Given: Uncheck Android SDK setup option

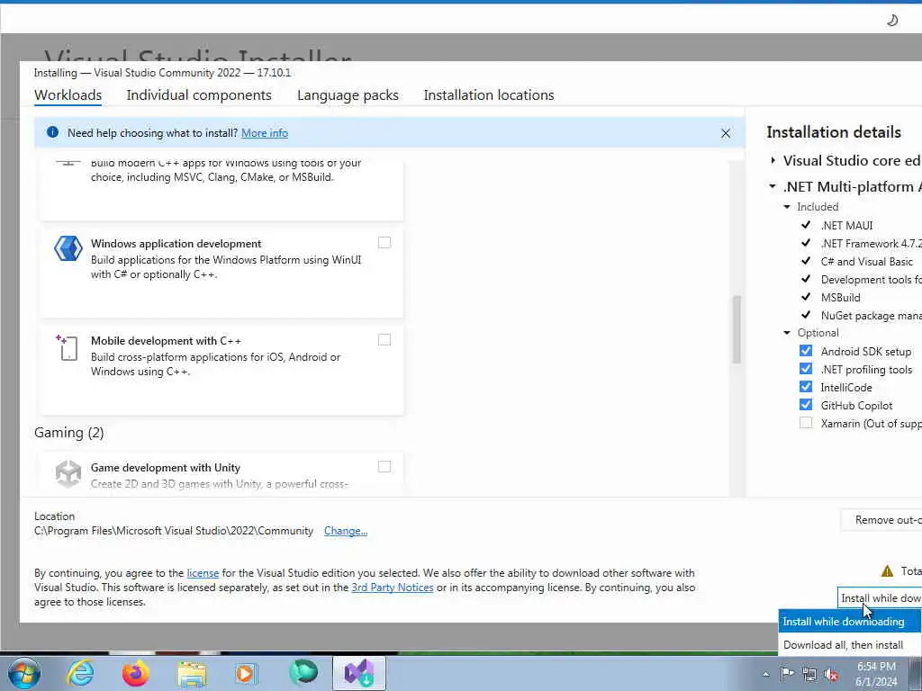Looking at the screenshot, I should (806, 351).
